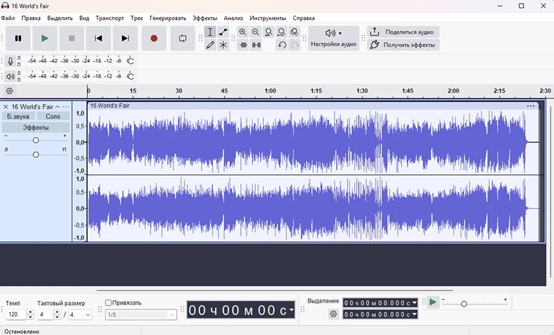Viewport: 554px width, 335px height.
Task: Increase time signature numerator stepper
Action: click(57, 312)
